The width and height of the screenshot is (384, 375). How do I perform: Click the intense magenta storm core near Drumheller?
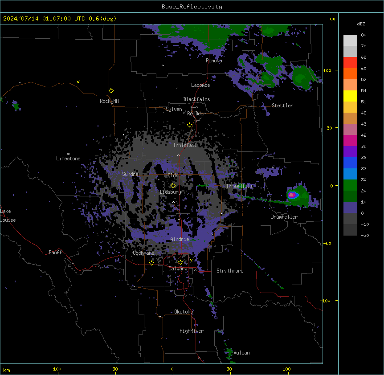point(291,195)
